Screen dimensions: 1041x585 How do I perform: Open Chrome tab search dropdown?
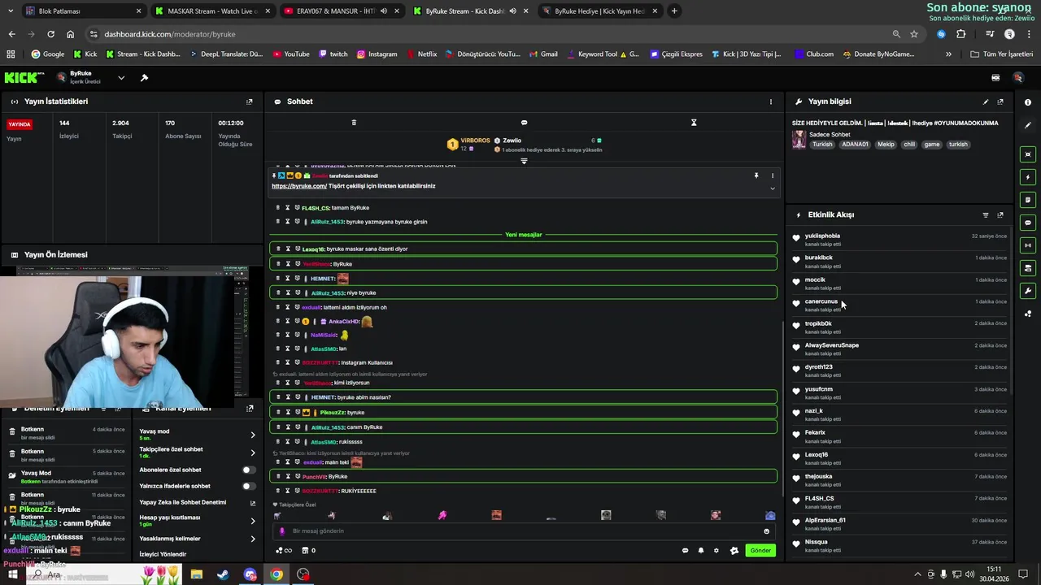(x=10, y=11)
